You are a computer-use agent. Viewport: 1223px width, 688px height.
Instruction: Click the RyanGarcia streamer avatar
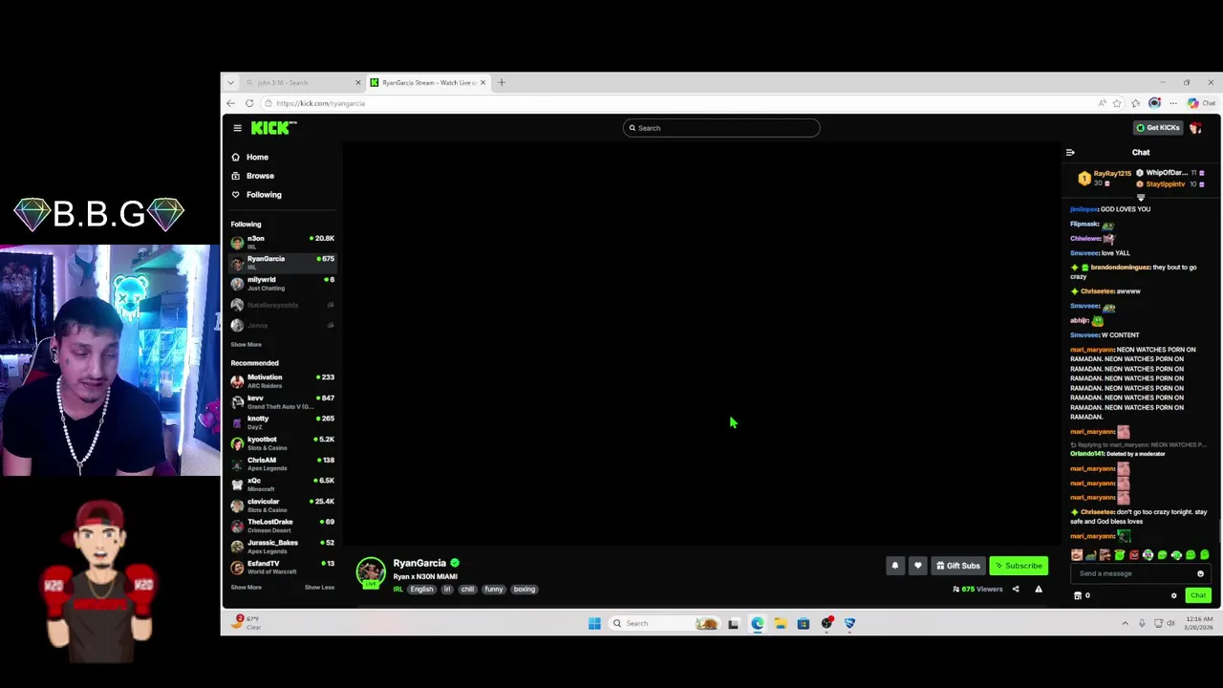pyautogui.click(x=371, y=571)
